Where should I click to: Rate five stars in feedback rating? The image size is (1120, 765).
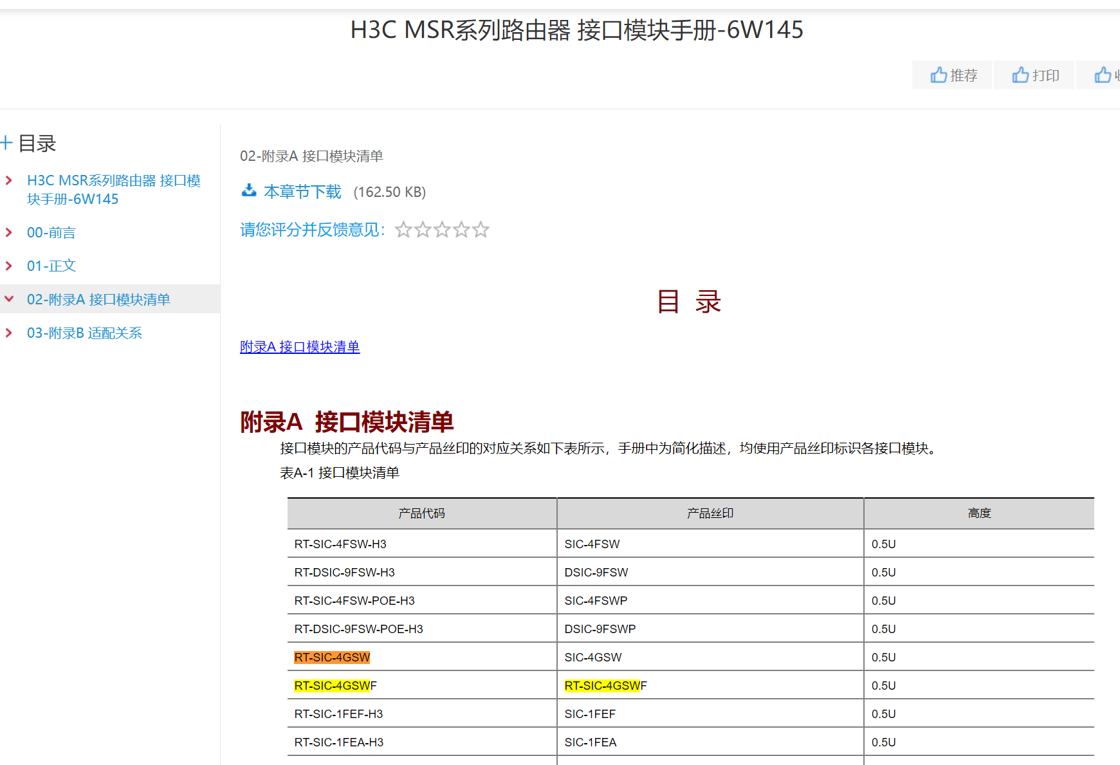pos(481,230)
